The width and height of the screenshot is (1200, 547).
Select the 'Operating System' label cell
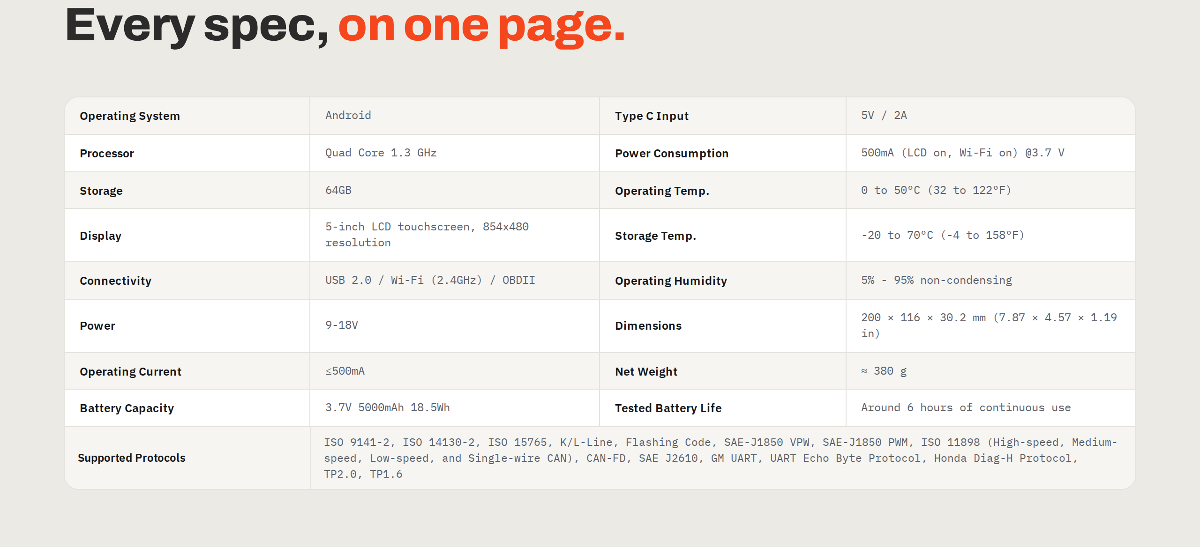point(187,116)
